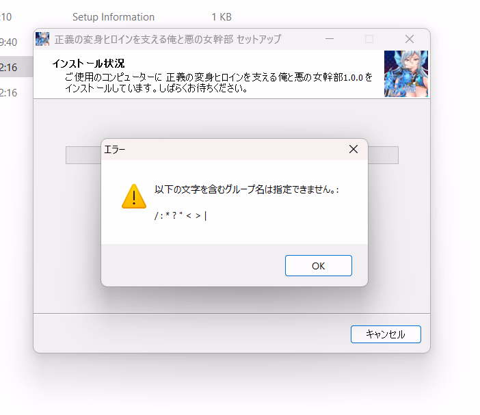Image resolution: width=480 pixels, height=415 pixels.
Task: Click the 1 KB file size cell
Action: pyautogui.click(x=222, y=17)
